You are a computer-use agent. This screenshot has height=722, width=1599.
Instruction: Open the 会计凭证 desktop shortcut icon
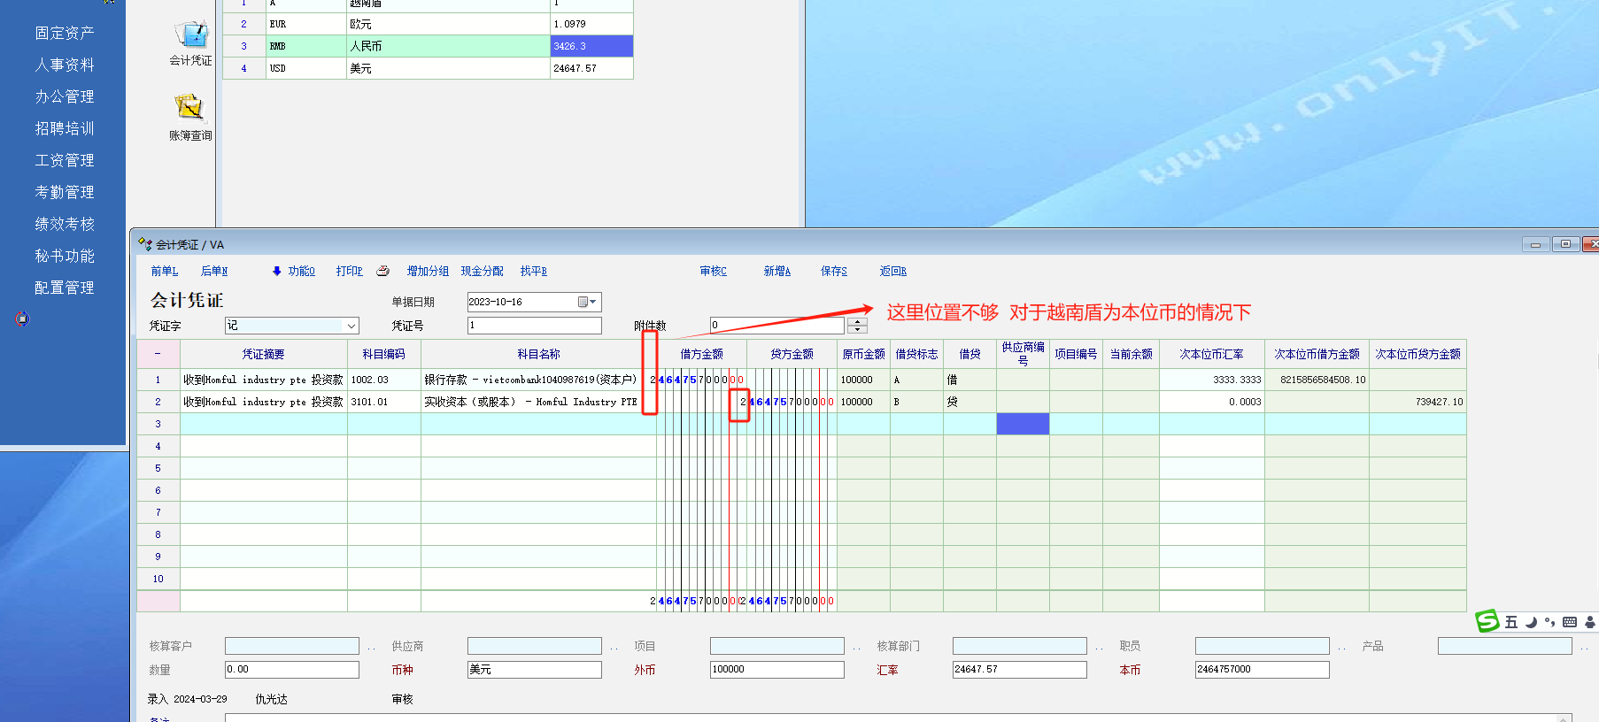pyautogui.click(x=190, y=35)
